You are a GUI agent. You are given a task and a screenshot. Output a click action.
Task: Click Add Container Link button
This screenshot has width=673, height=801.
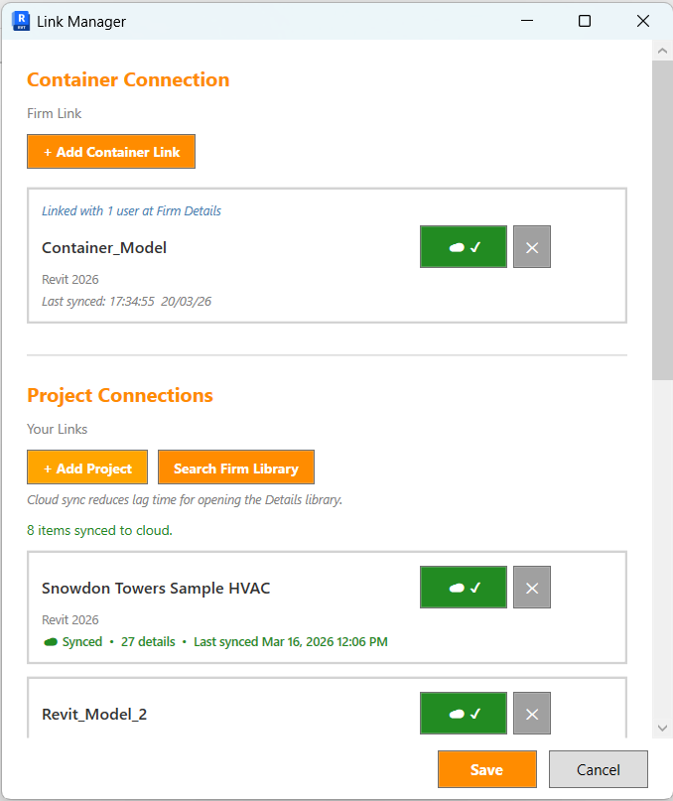point(111,152)
